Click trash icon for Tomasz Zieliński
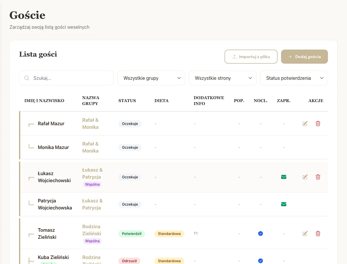 click(x=318, y=233)
